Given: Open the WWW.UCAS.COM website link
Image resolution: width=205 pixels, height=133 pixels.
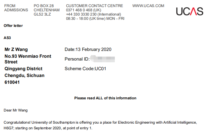Looking at the screenshot, I should (x=148, y=6).
